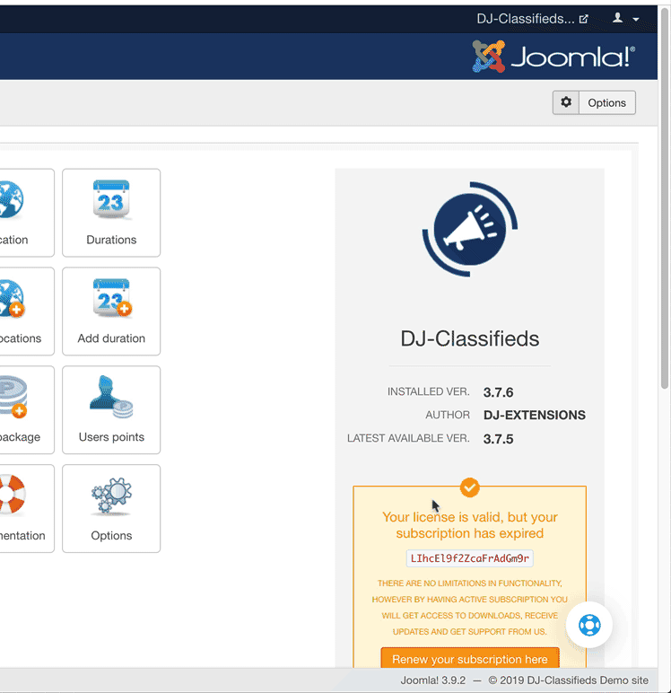Image resolution: width=671 pixels, height=693 pixels.
Task: Click author name DJ-EXTENSIONS
Action: tap(535, 415)
